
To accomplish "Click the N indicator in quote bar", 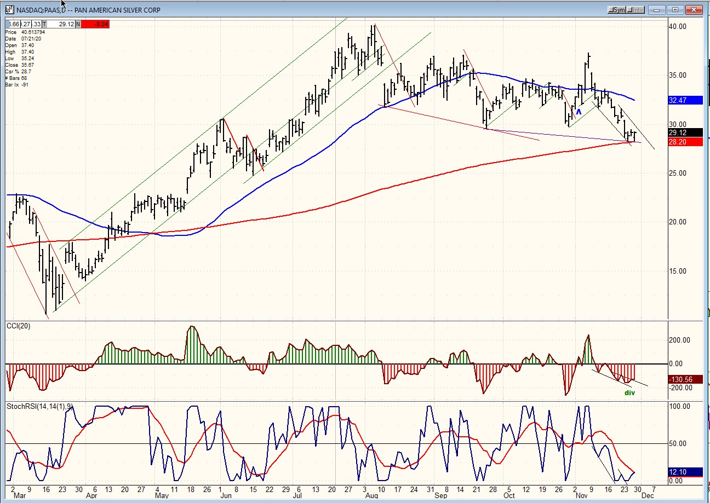I will pyautogui.click(x=78, y=24).
